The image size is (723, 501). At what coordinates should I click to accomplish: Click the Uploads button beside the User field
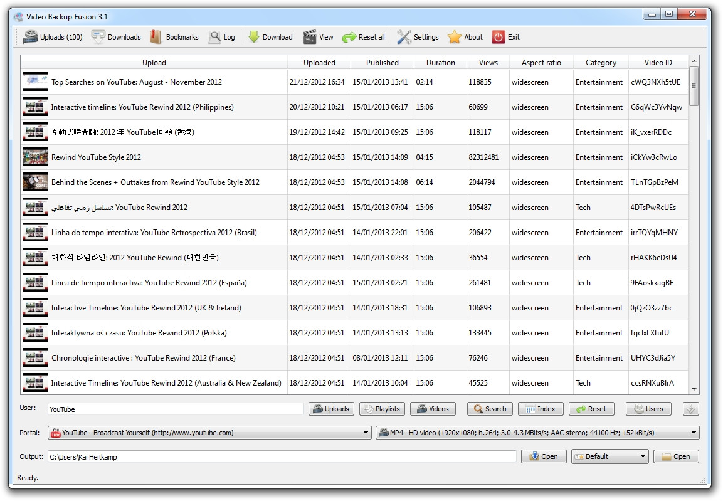coord(331,409)
